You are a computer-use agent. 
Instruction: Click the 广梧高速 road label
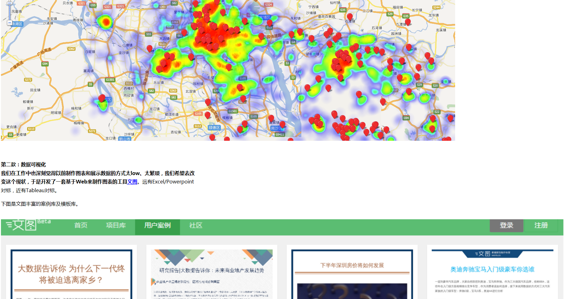pos(45,52)
